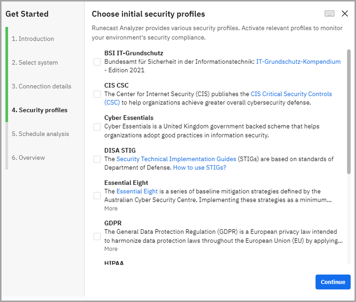Click the Get Started sidebar title
The height and width of the screenshot is (302, 356).
[27, 14]
